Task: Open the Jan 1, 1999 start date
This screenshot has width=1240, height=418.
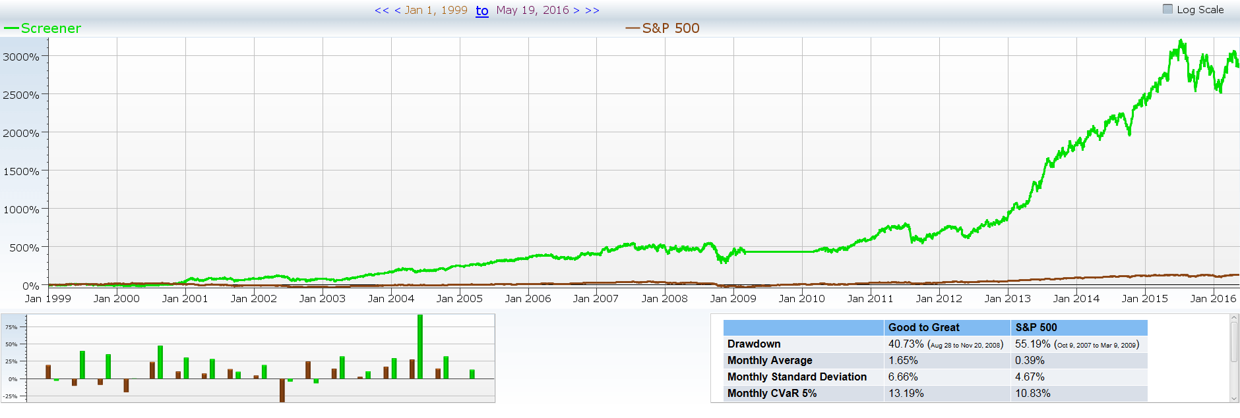Action: (436, 11)
